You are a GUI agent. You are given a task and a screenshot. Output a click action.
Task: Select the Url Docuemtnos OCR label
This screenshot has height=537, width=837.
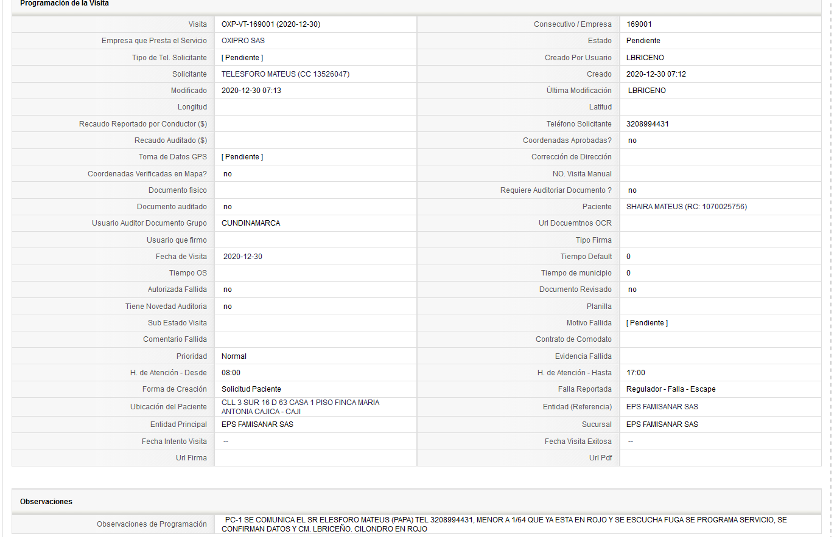tap(575, 223)
